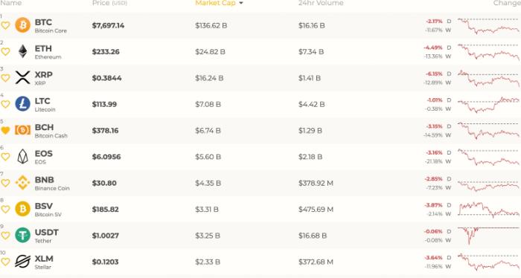
Task: Click the Bitcoin Cash logo icon
Action: click(x=22, y=130)
